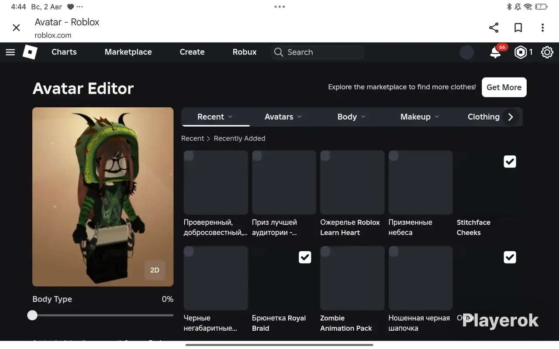Bookmark the Avatar - Roblox page
Viewport: 559px width, 349px height.
pos(518,28)
